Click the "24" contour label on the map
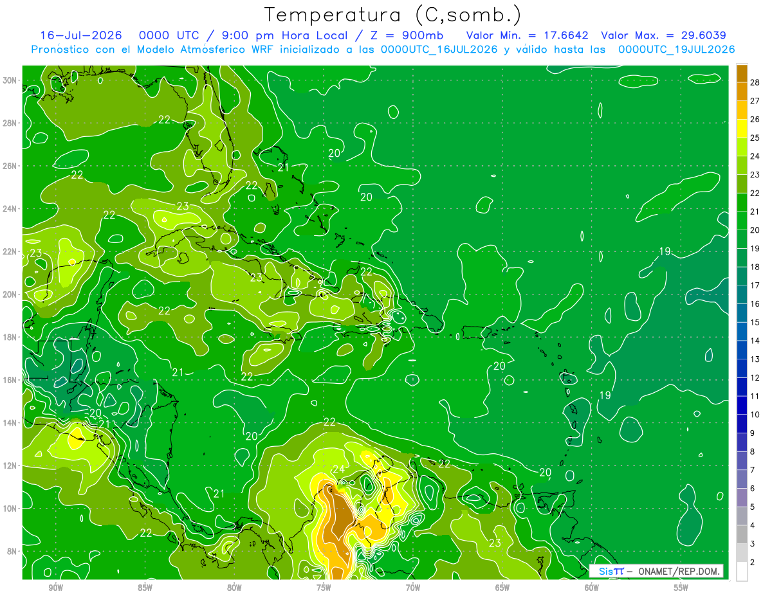772x596 pixels. click(x=339, y=469)
